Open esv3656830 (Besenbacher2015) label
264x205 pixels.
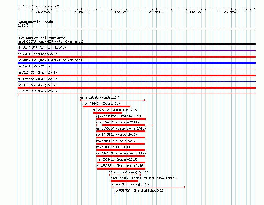tap(121, 128)
